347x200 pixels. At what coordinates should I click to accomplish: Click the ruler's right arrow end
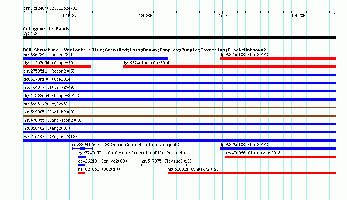(x=335, y=12)
